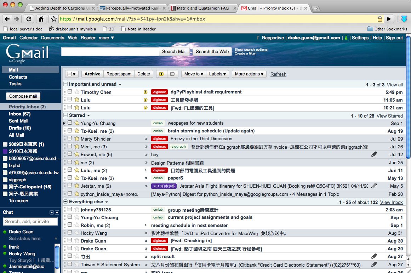Reload the page with the refresh icon
This screenshot has height=273, width=411.
[x=29, y=19]
